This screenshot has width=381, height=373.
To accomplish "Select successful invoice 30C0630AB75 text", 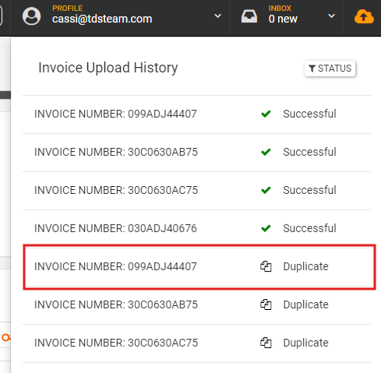I will [x=116, y=152].
